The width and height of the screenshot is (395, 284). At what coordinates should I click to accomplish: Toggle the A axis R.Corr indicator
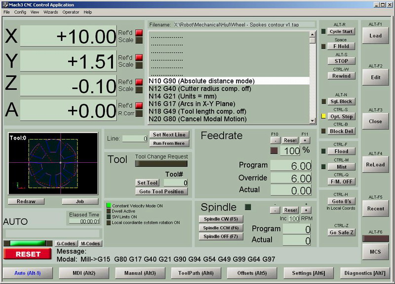click(x=139, y=113)
